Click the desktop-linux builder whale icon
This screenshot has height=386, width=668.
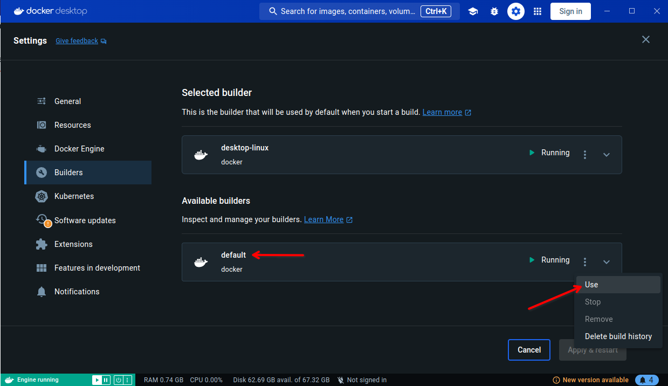tap(201, 155)
